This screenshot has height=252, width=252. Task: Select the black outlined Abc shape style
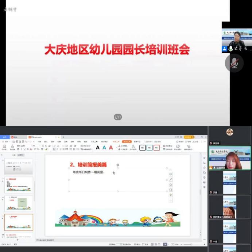(x=143, y=148)
